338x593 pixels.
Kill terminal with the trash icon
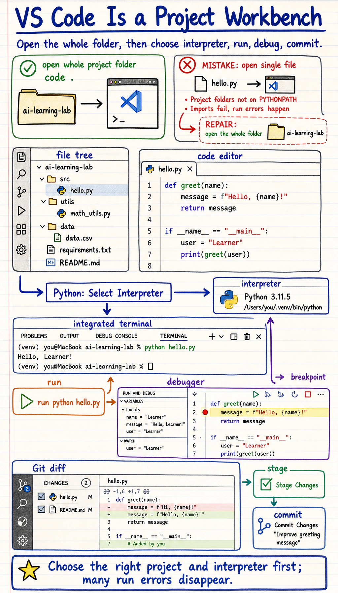(x=247, y=337)
